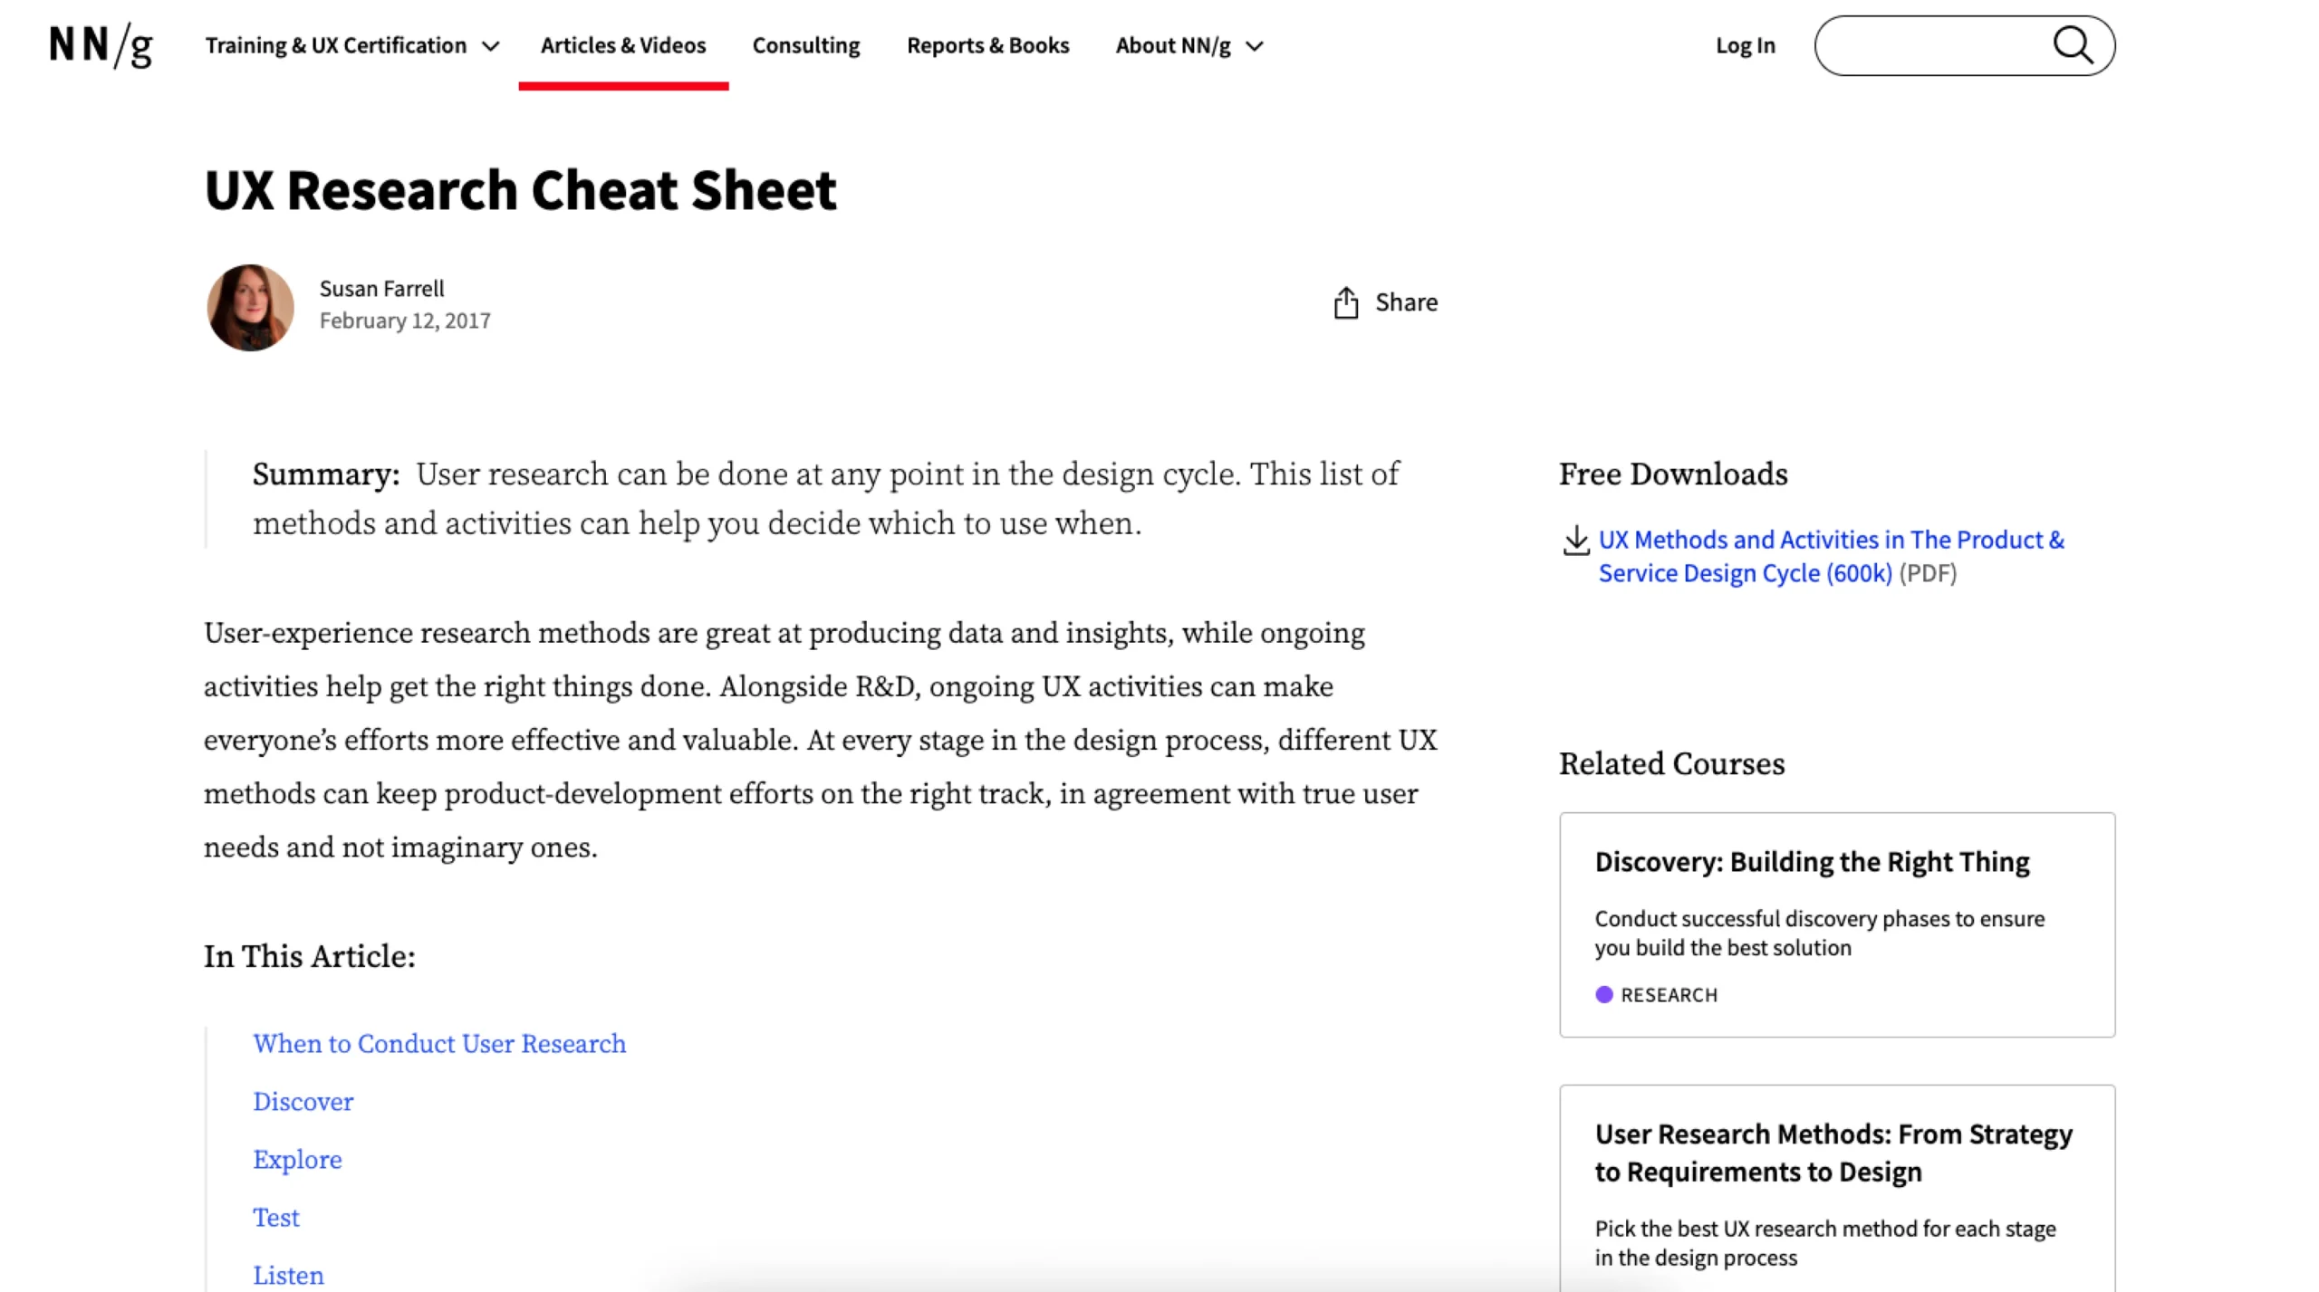
Task: Click the RESEARCH tag on Discovery card
Action: tap(1668, 994)
